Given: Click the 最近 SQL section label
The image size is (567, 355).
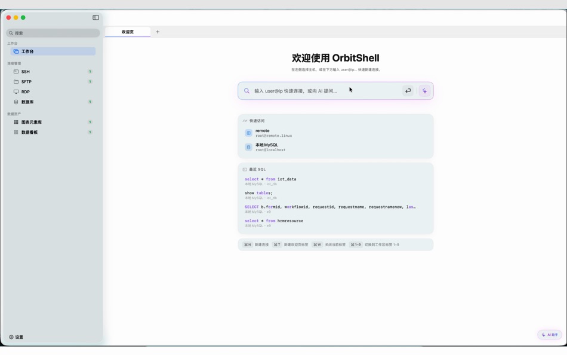Looking at the screenshot, I should click(x=257, y=170).
